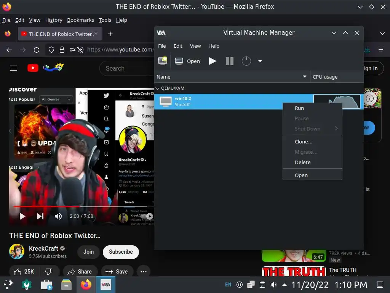Open the selected VM console button
This screenshot has height=293, width=390.
pos(187,61)
